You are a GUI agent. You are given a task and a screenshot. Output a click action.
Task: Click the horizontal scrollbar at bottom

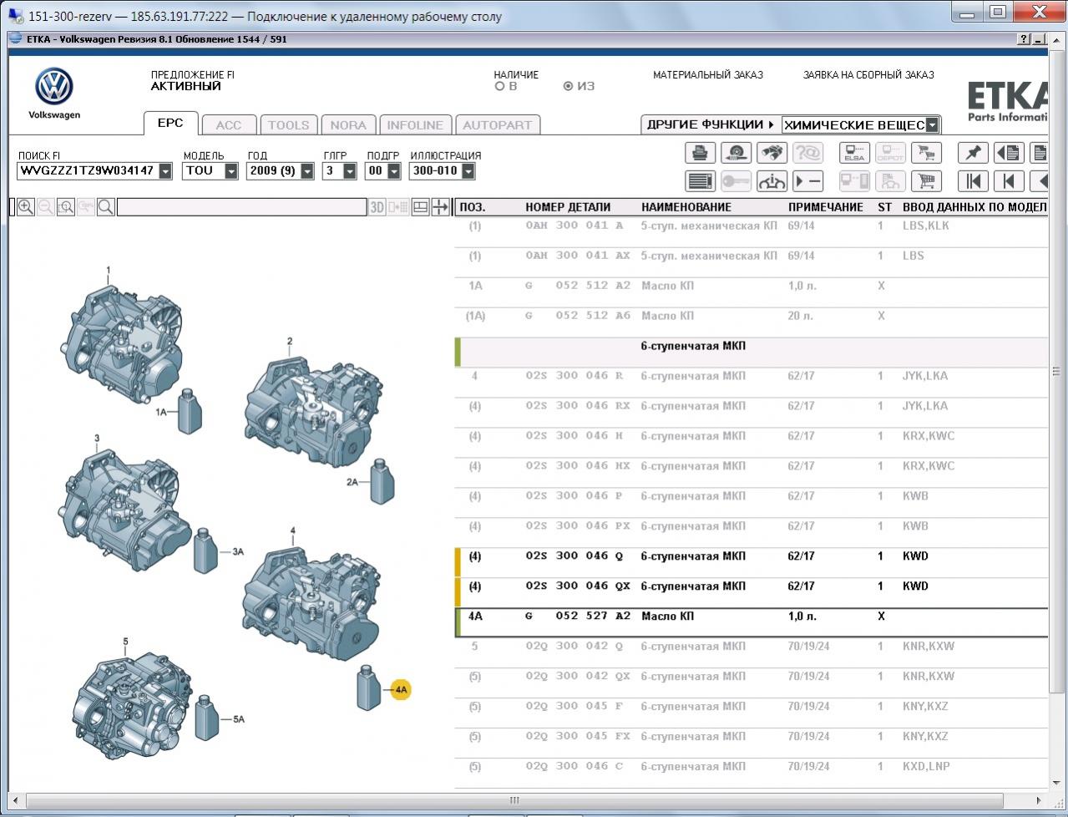coord(514,800)
